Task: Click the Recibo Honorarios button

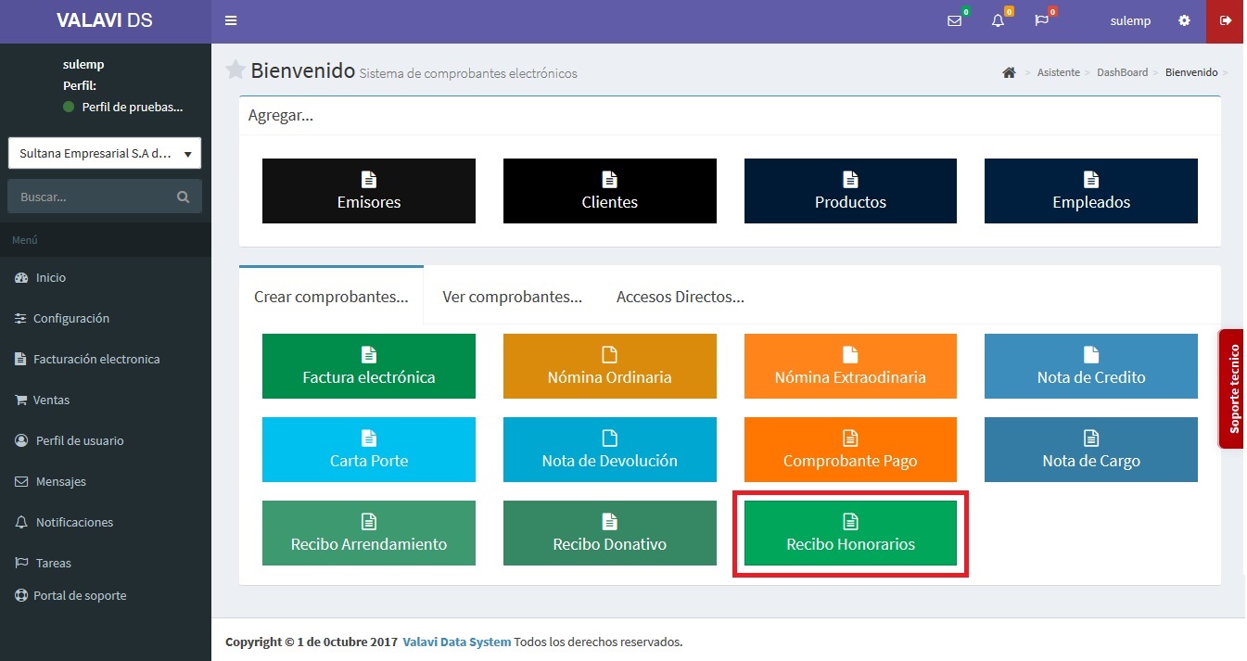Action: 850,534
